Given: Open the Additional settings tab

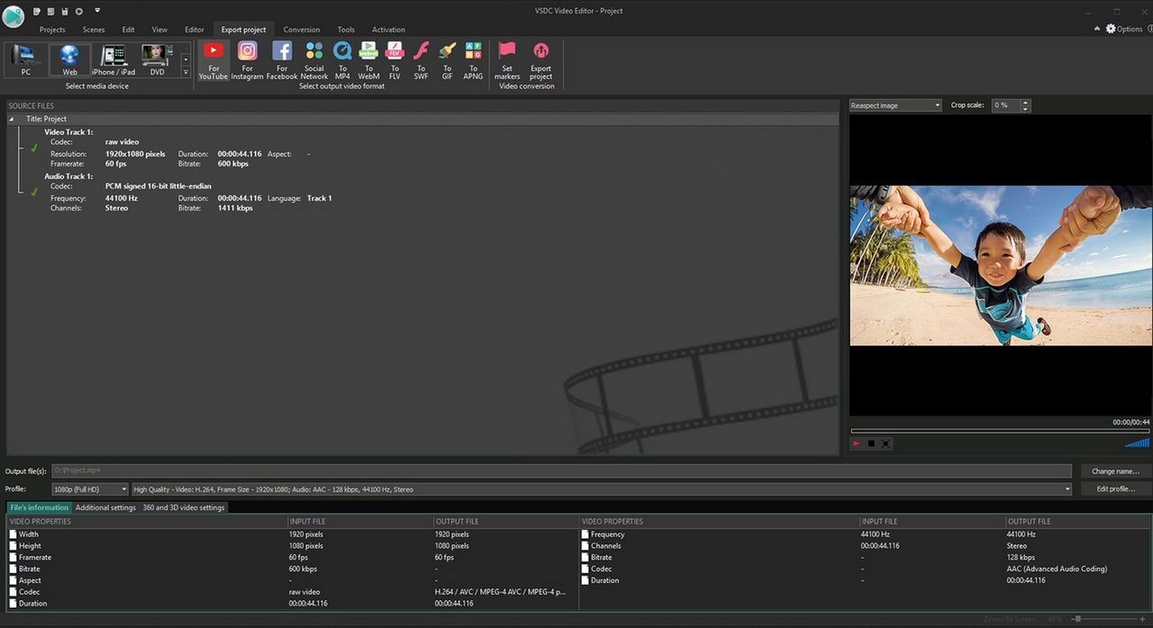Looking at the screenshot, I should coord(105,507).
